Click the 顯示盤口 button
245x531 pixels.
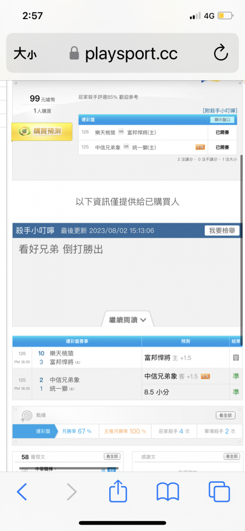(x=222, y=119)
